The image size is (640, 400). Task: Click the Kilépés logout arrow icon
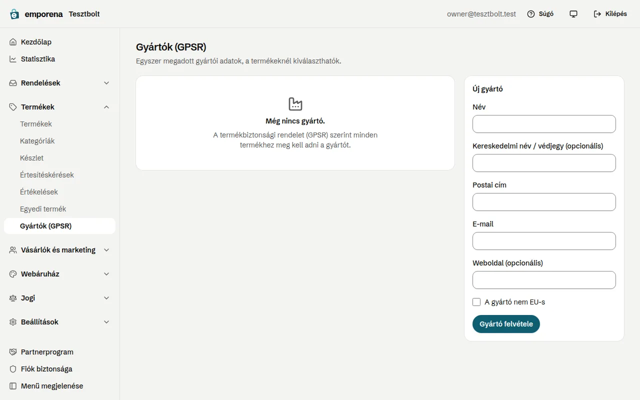click(x=597, y=14)
